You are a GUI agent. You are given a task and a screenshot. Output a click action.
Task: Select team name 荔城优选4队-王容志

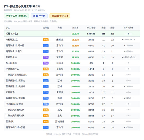click(x=15, y=80)
